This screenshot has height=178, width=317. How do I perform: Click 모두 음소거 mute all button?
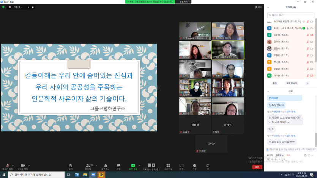click(291, 83)
